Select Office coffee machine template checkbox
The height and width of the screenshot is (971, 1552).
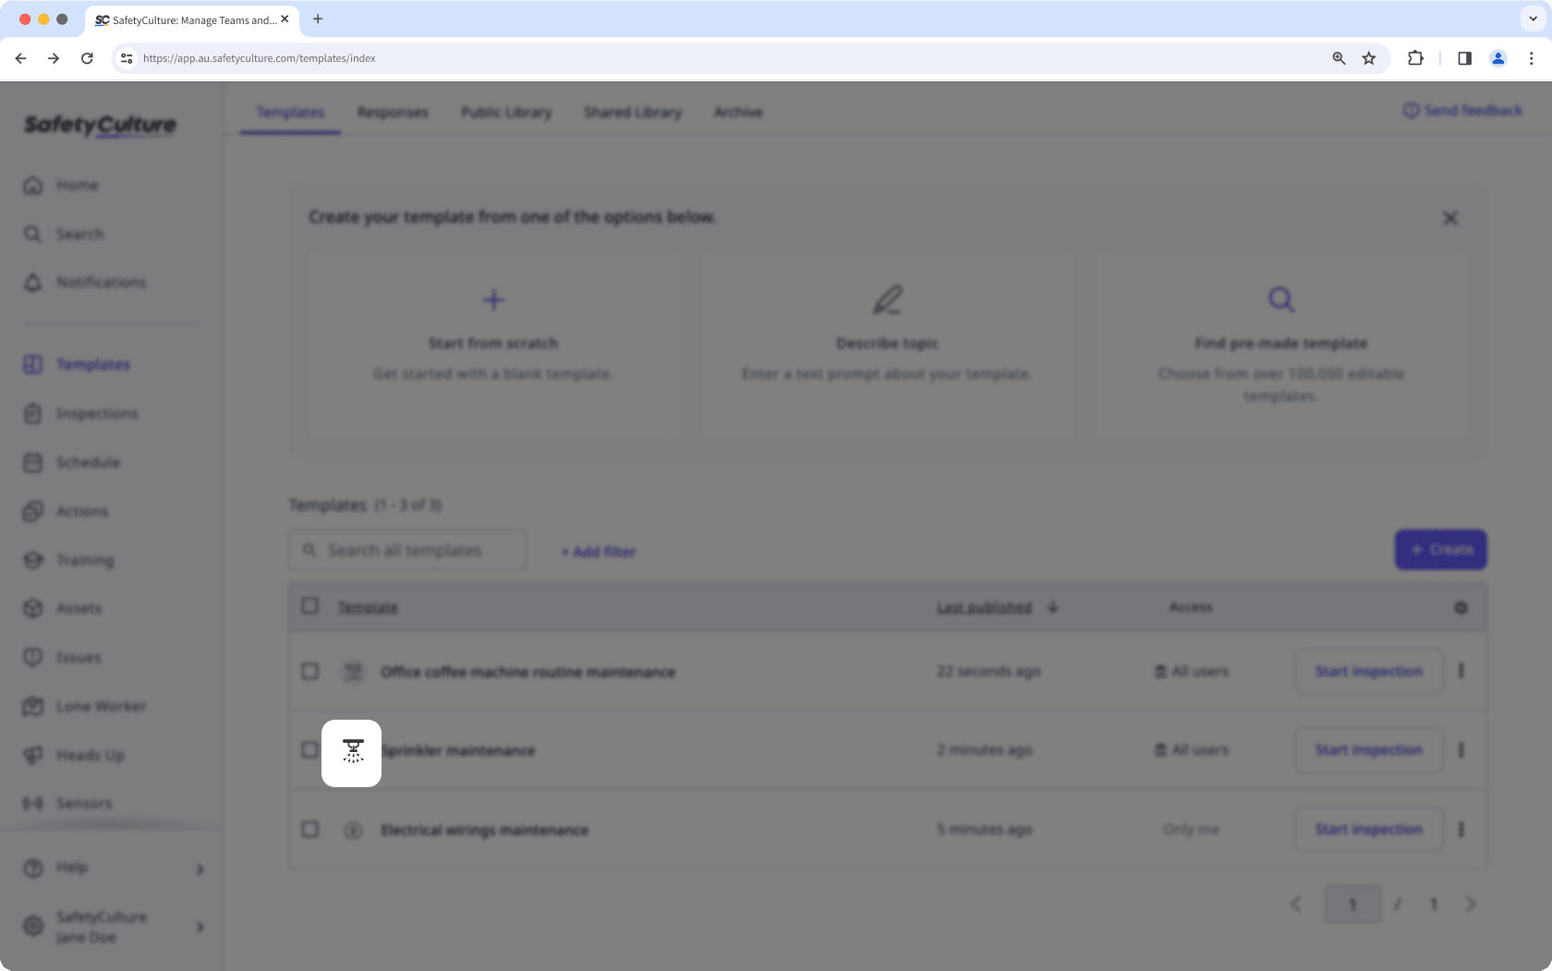[x=310, y=672]
